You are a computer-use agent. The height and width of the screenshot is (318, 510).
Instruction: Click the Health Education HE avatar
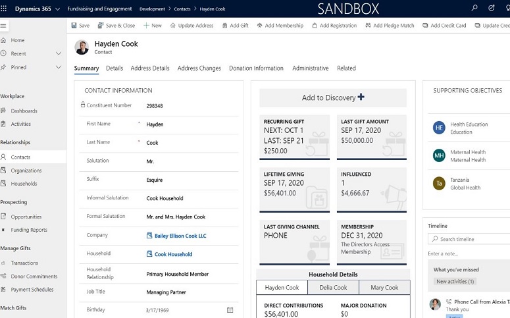[439, 128]
